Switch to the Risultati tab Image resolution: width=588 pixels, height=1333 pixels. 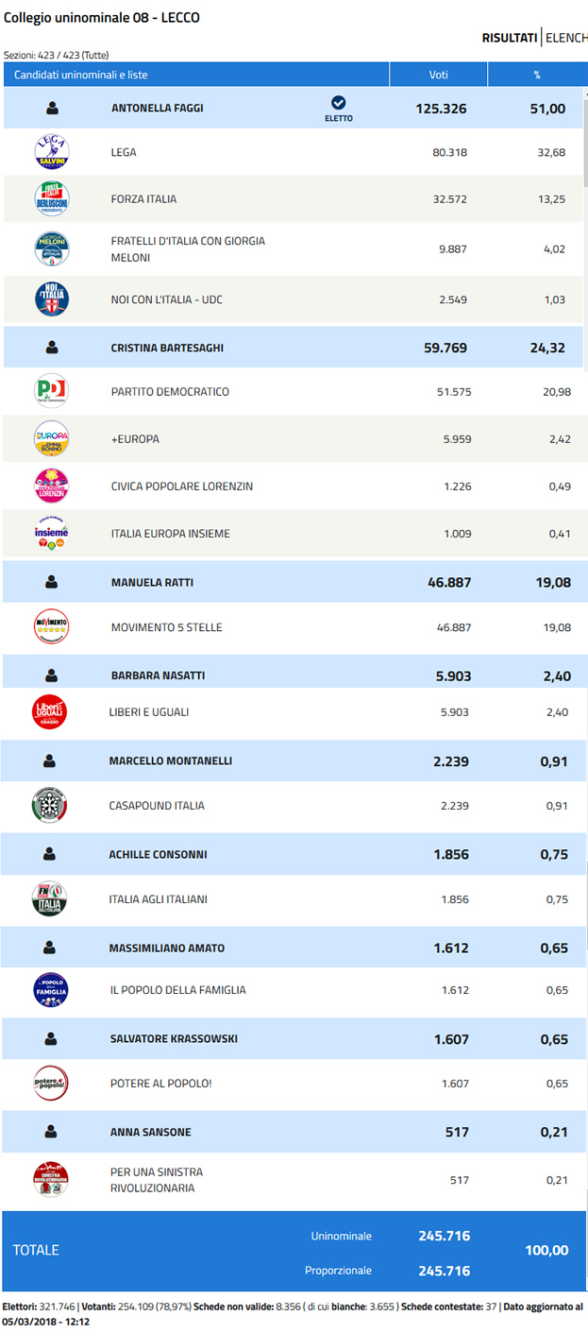point(510,38)
